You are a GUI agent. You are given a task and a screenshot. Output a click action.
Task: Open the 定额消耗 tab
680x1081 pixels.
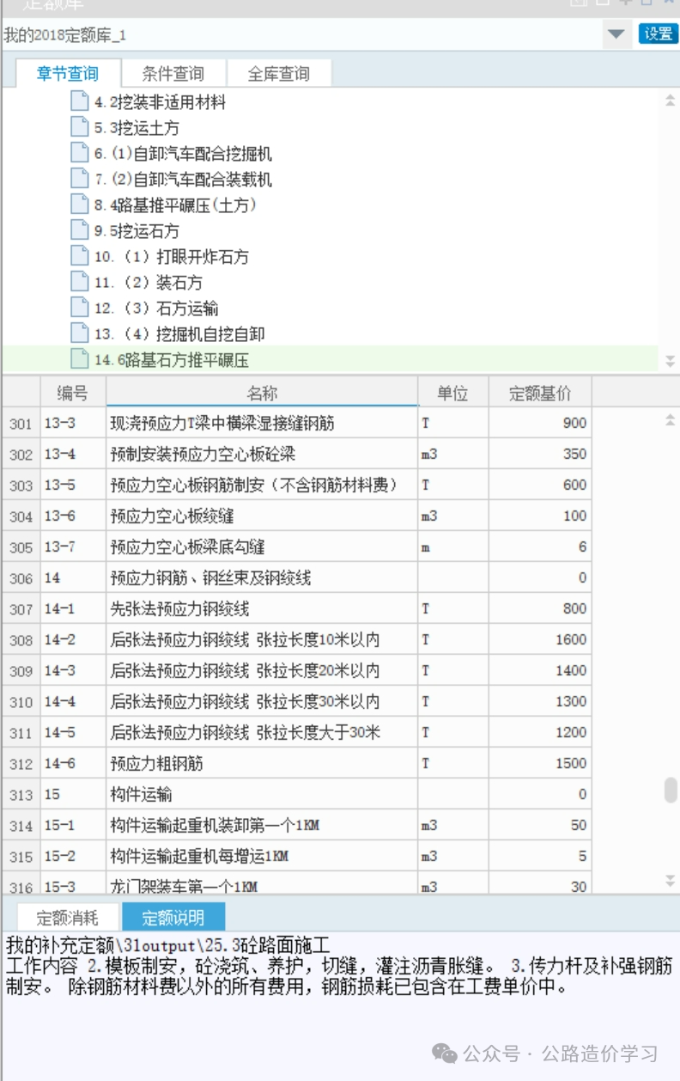coord(68,917)
